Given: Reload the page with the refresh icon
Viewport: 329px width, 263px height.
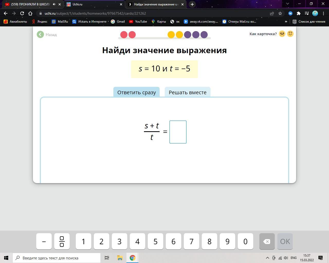Looking at the screenshot, I should [x=22, y=13].
